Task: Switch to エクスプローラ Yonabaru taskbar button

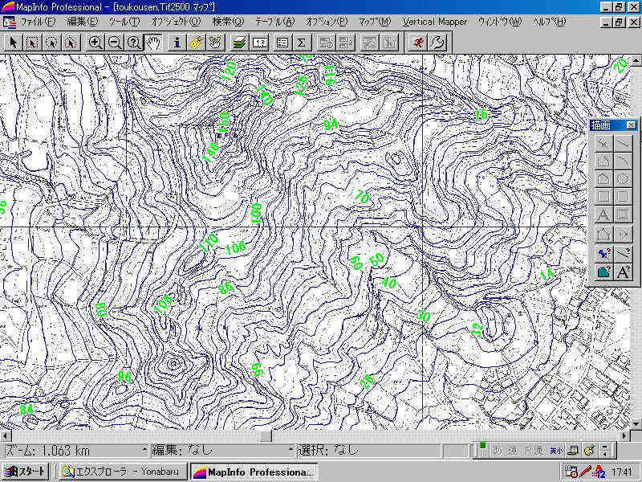Action: pos(123,472)
